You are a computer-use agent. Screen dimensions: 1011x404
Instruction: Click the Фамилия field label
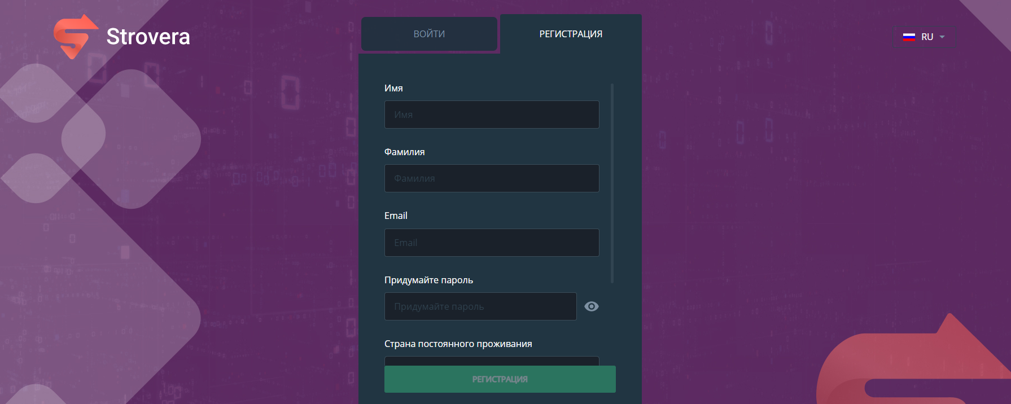(404, 152)
